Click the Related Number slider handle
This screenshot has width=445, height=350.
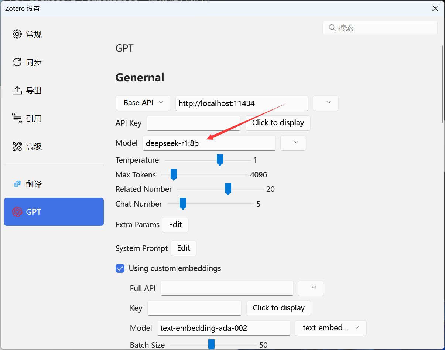[x=228, y=189]
